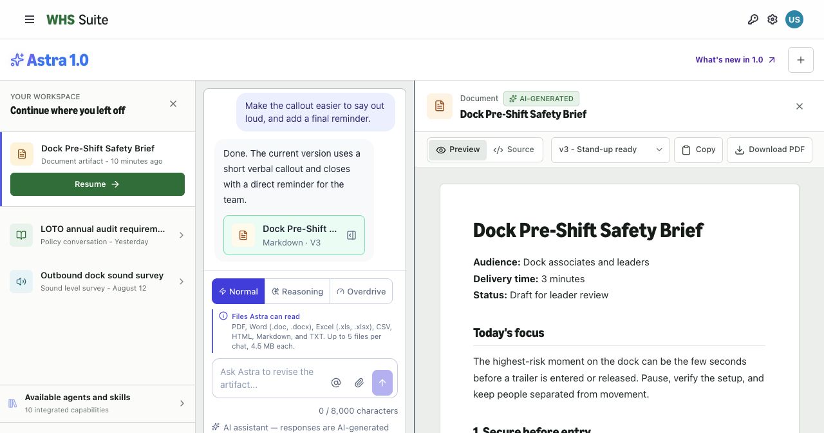Open settings gear in header
Image resolution: width=824 pixels, height=433 pixels.
(772, 19)
